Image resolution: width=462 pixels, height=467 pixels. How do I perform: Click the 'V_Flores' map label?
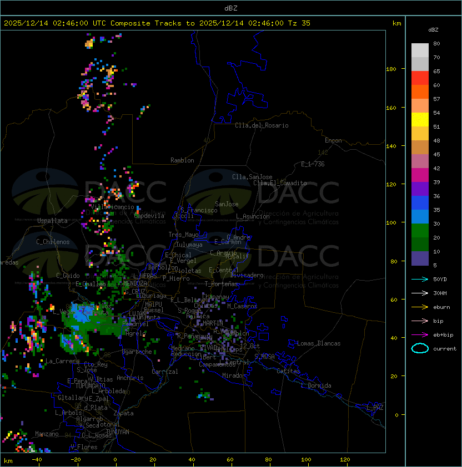click(84, 447)
